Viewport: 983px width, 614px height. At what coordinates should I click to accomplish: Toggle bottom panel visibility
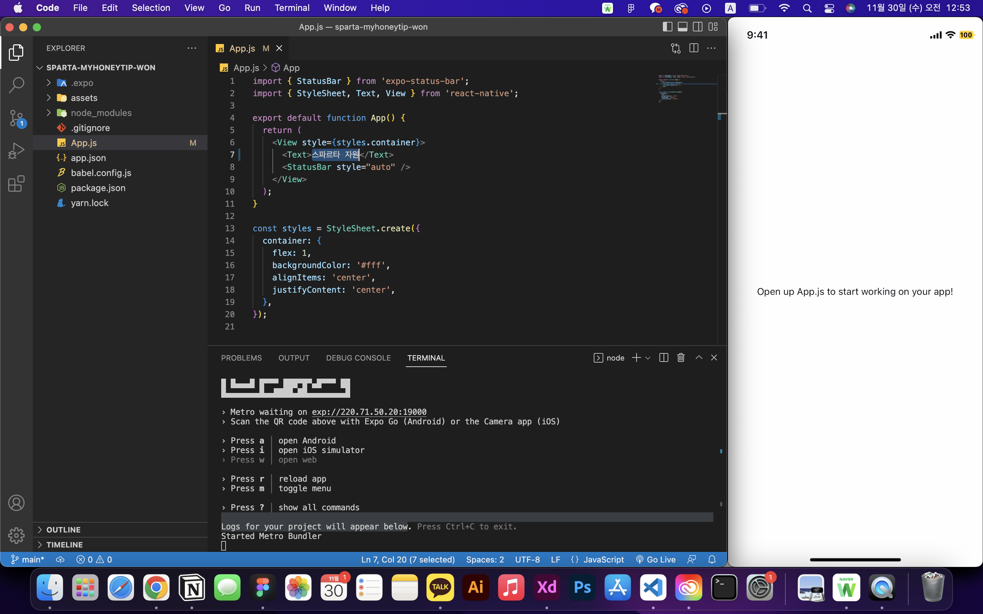(683, 27)
